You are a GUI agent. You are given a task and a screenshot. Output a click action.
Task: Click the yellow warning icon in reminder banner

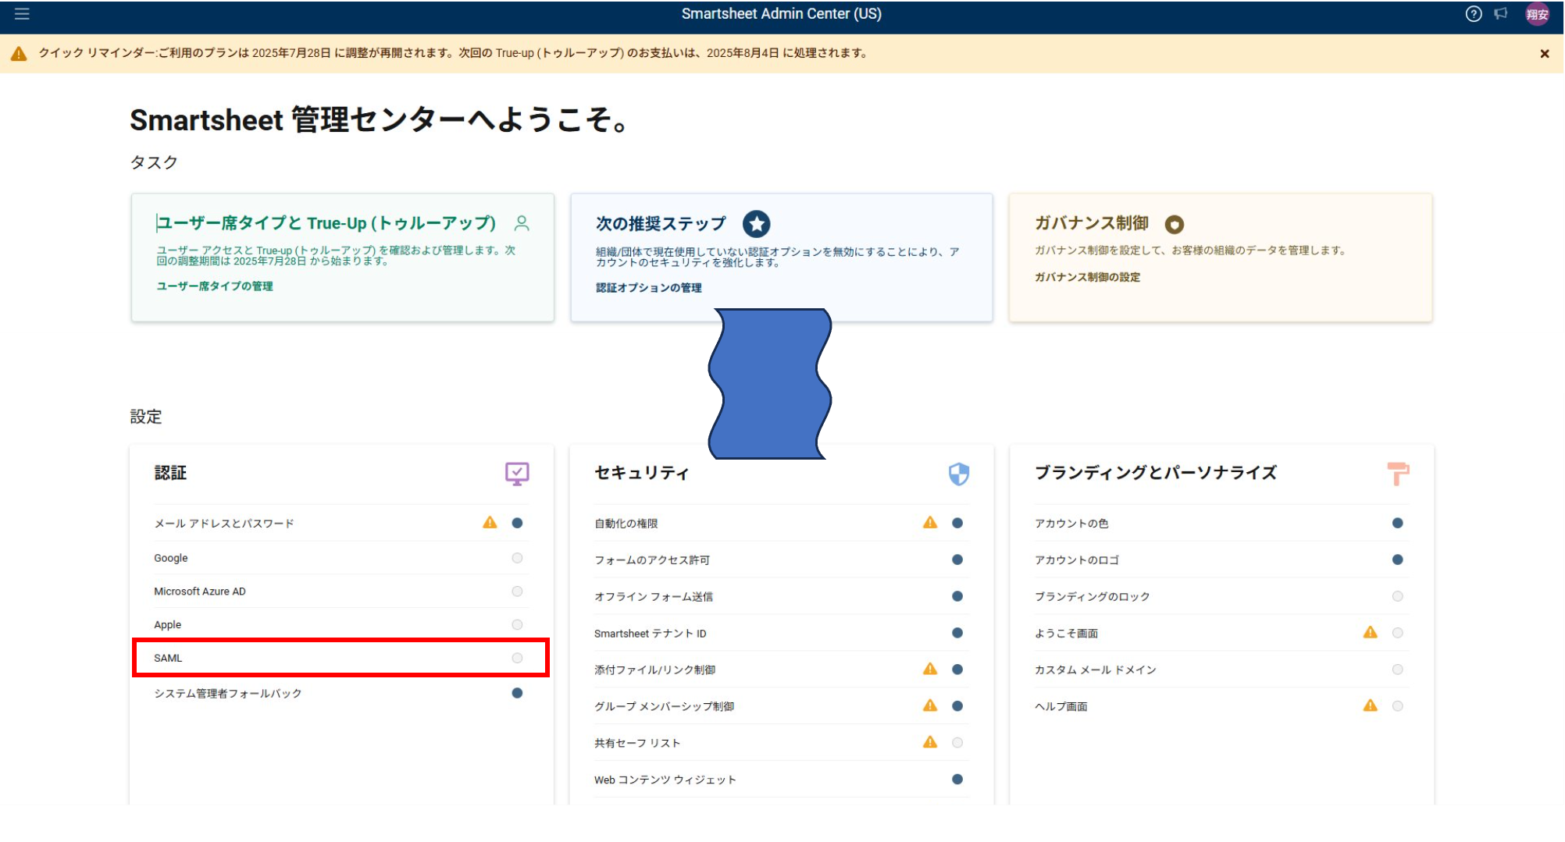pyautogui.click(x=19, y=54)
